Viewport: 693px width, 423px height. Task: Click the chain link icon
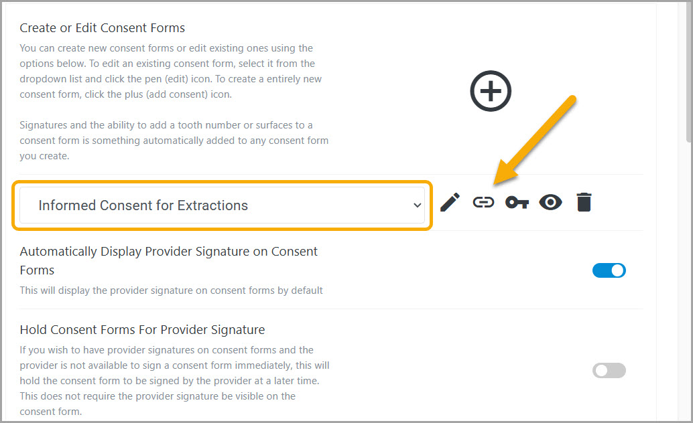click(483, 202)
